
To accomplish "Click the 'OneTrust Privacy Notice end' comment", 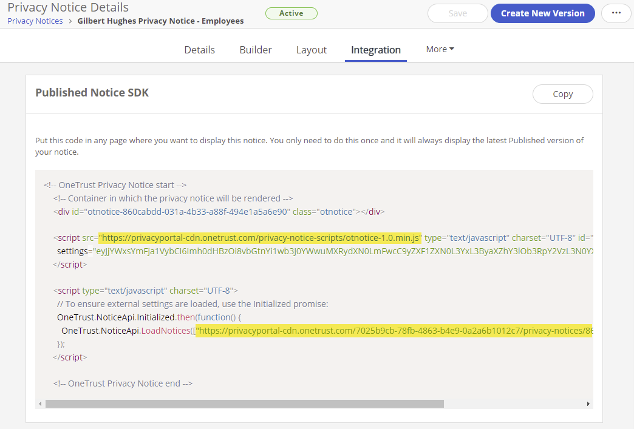I will click(123, 383).
